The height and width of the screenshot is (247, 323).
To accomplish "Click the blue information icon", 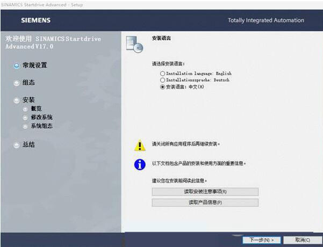I will [x=140, y=164].
